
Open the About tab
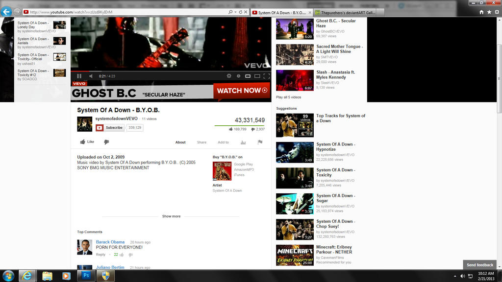[x=180, y=142]
